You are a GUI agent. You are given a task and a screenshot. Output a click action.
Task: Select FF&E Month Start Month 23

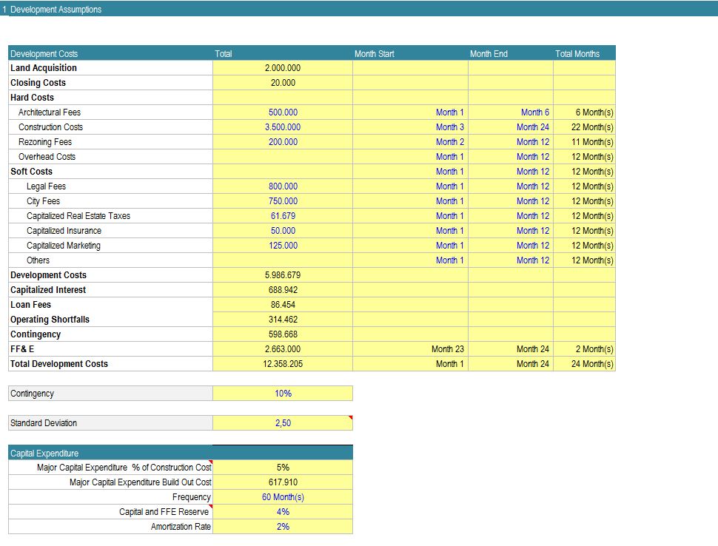click(410, 348)
